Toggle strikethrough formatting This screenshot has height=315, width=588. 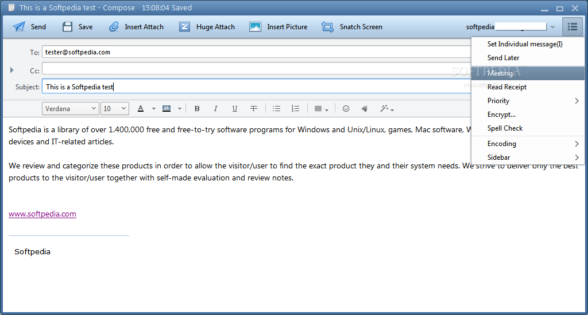(x=254, y=108)
